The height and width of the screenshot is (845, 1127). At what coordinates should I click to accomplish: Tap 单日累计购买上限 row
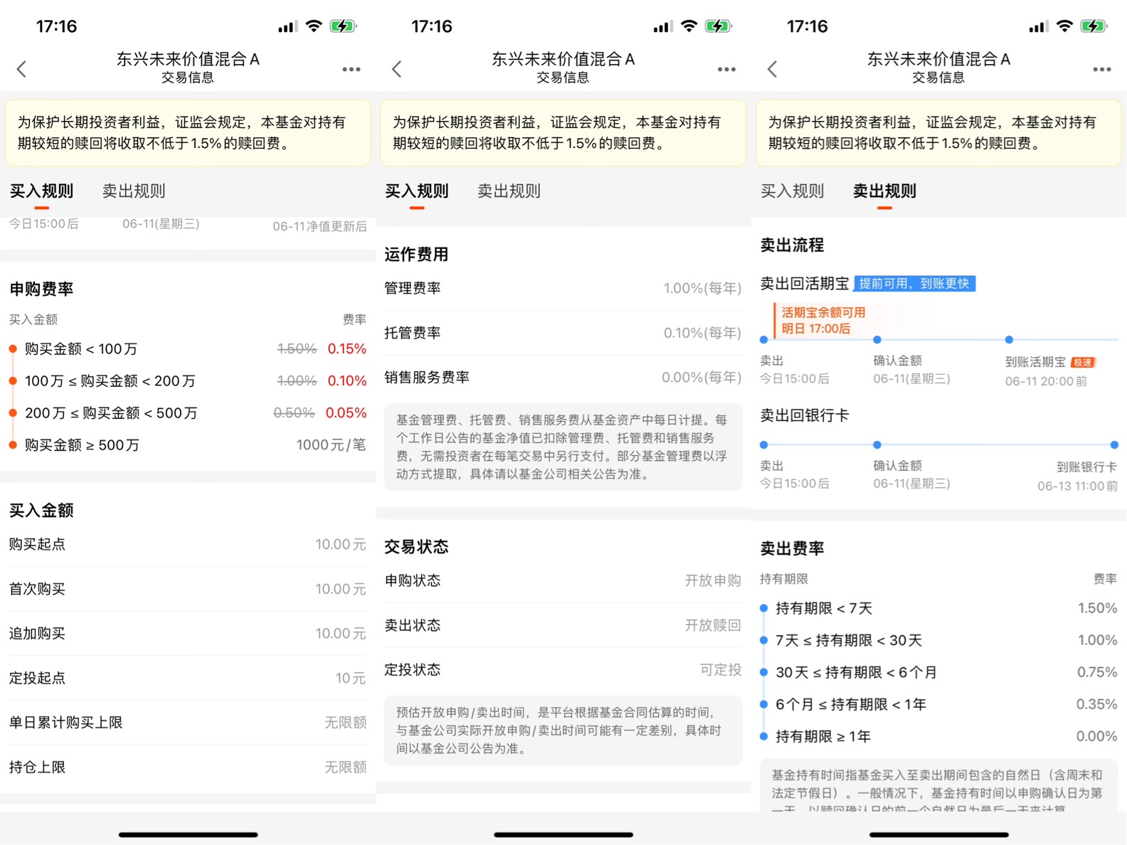pyautogui.click(x=188, y=723)
